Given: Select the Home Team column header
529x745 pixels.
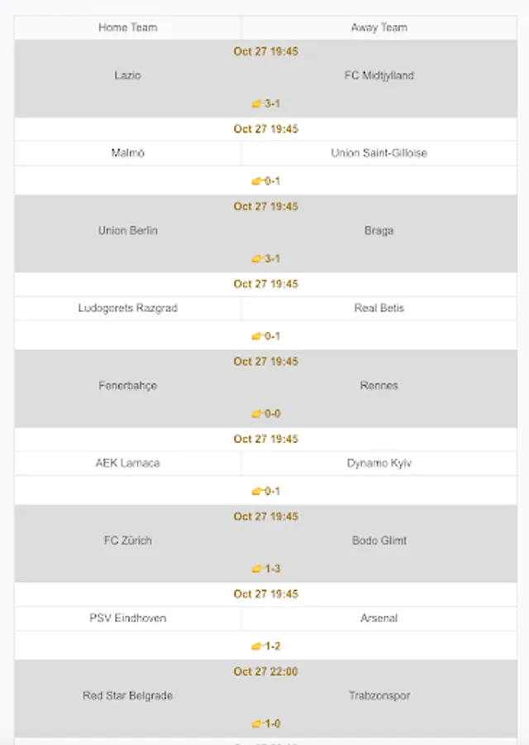Looking at the screenshot, I should pyautogui.click(x=128, y=27).
